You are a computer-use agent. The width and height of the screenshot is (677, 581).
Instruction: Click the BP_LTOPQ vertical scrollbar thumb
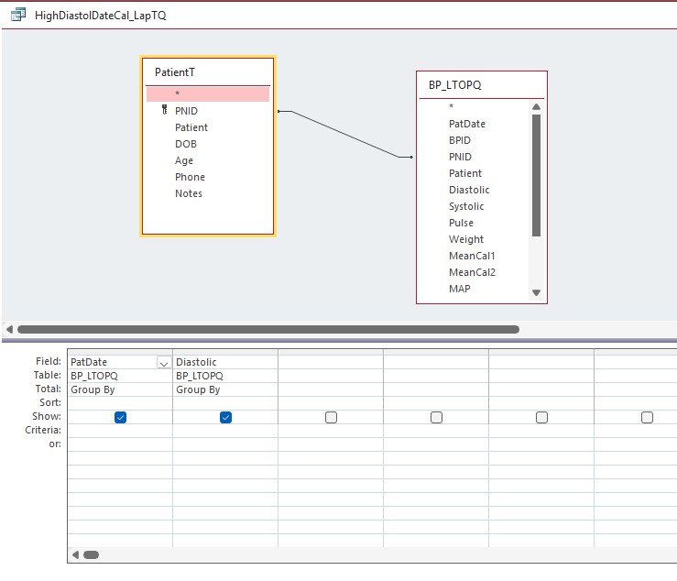click(x=536, y=175)
